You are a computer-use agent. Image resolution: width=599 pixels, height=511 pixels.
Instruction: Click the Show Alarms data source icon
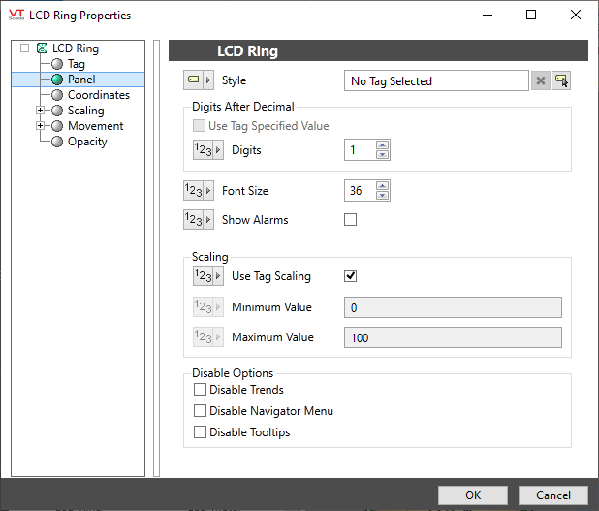pos(198,220)
